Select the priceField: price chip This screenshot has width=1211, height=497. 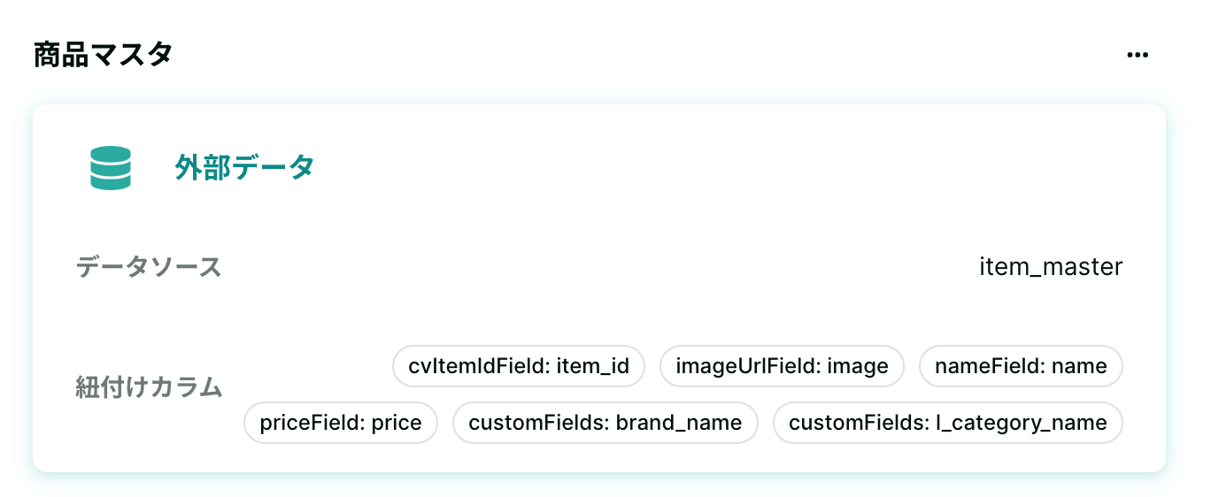point(341,423)
